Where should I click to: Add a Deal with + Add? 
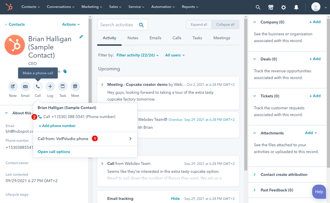pos(315,59)
